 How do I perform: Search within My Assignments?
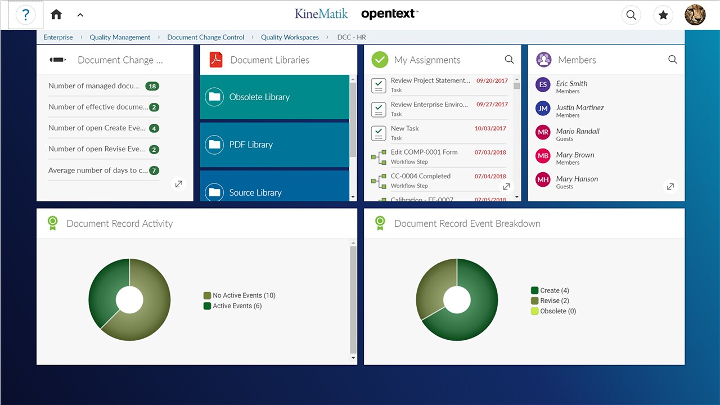pyautogui.click(x=509, y=60)
